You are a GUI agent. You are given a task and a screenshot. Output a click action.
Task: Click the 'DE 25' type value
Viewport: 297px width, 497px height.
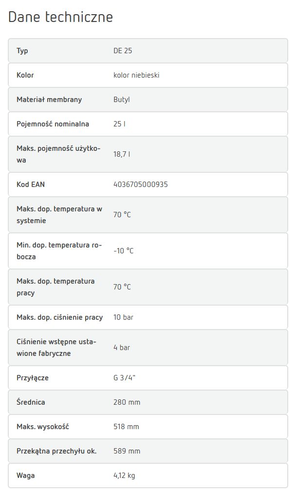pyautogui.click(x=123, y=51)
